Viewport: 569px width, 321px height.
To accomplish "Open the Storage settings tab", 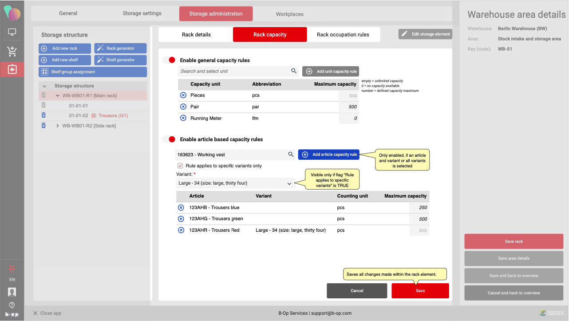I will [x=142, y=13].
